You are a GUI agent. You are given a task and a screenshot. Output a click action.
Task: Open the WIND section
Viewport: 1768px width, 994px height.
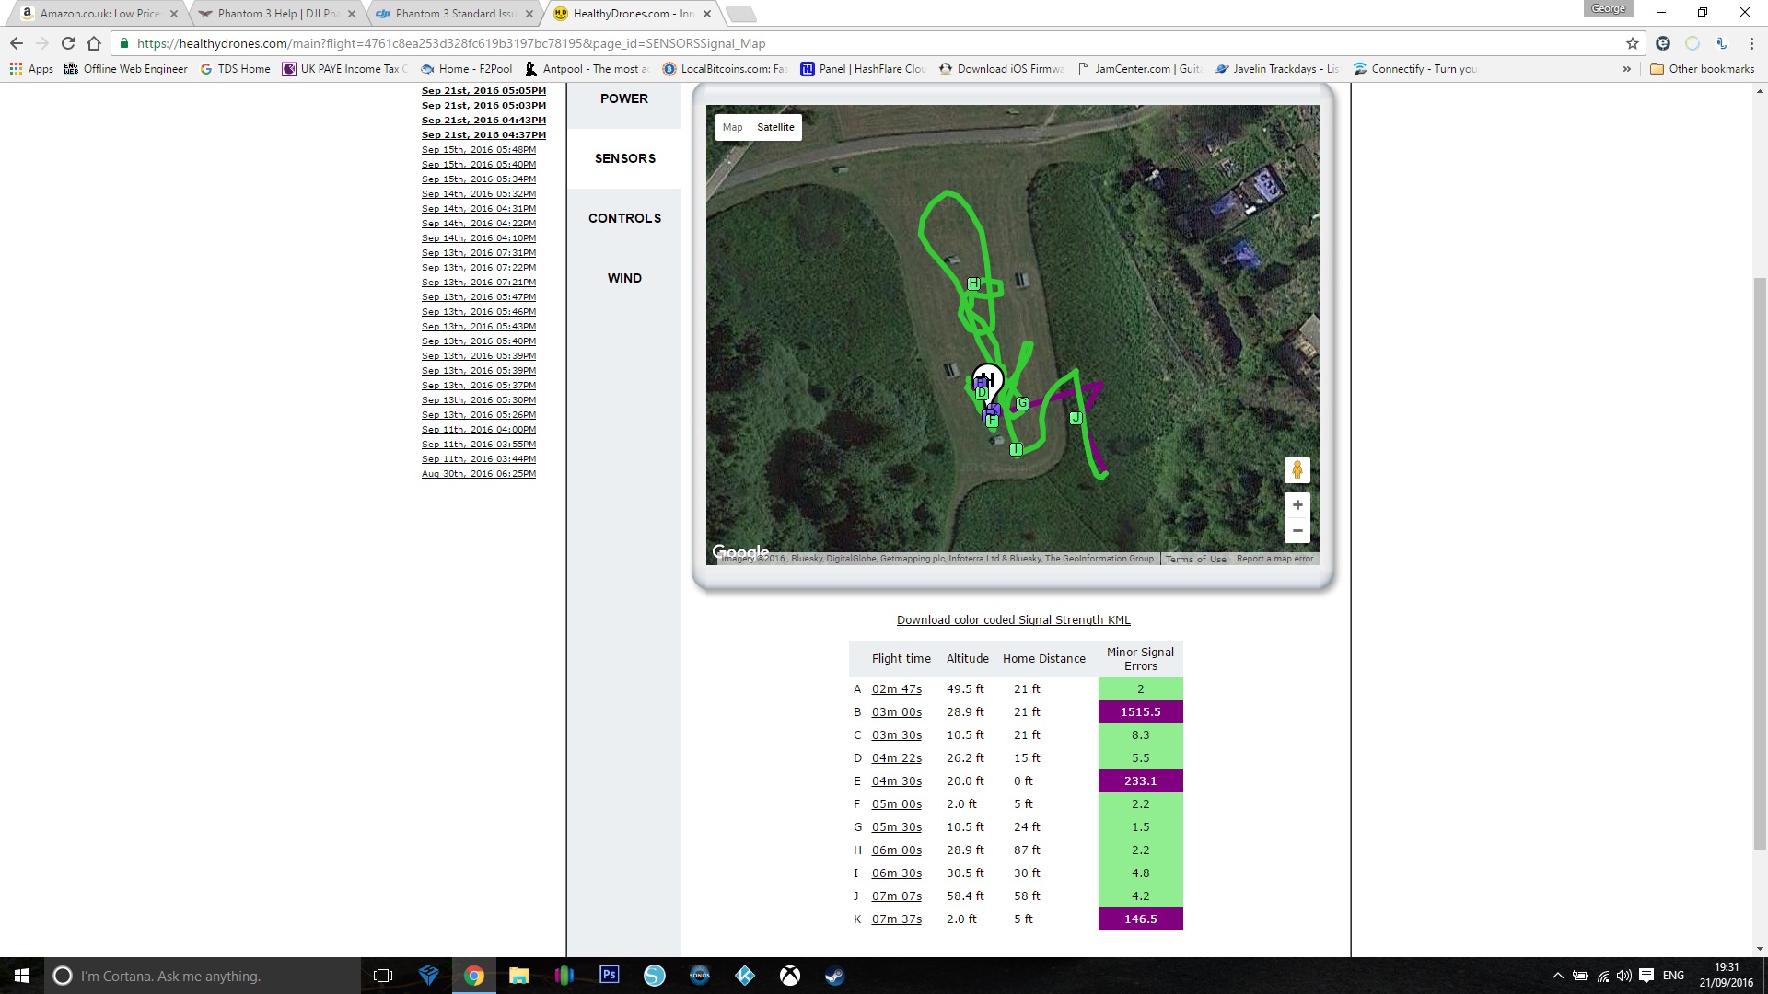624,278
